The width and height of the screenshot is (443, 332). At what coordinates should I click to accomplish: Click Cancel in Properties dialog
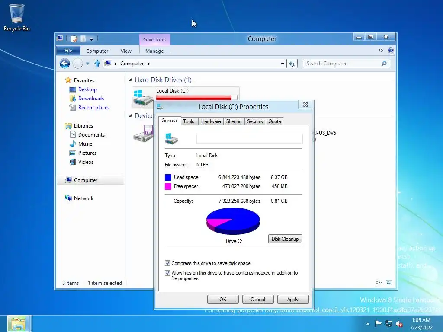tap(258, 299)
